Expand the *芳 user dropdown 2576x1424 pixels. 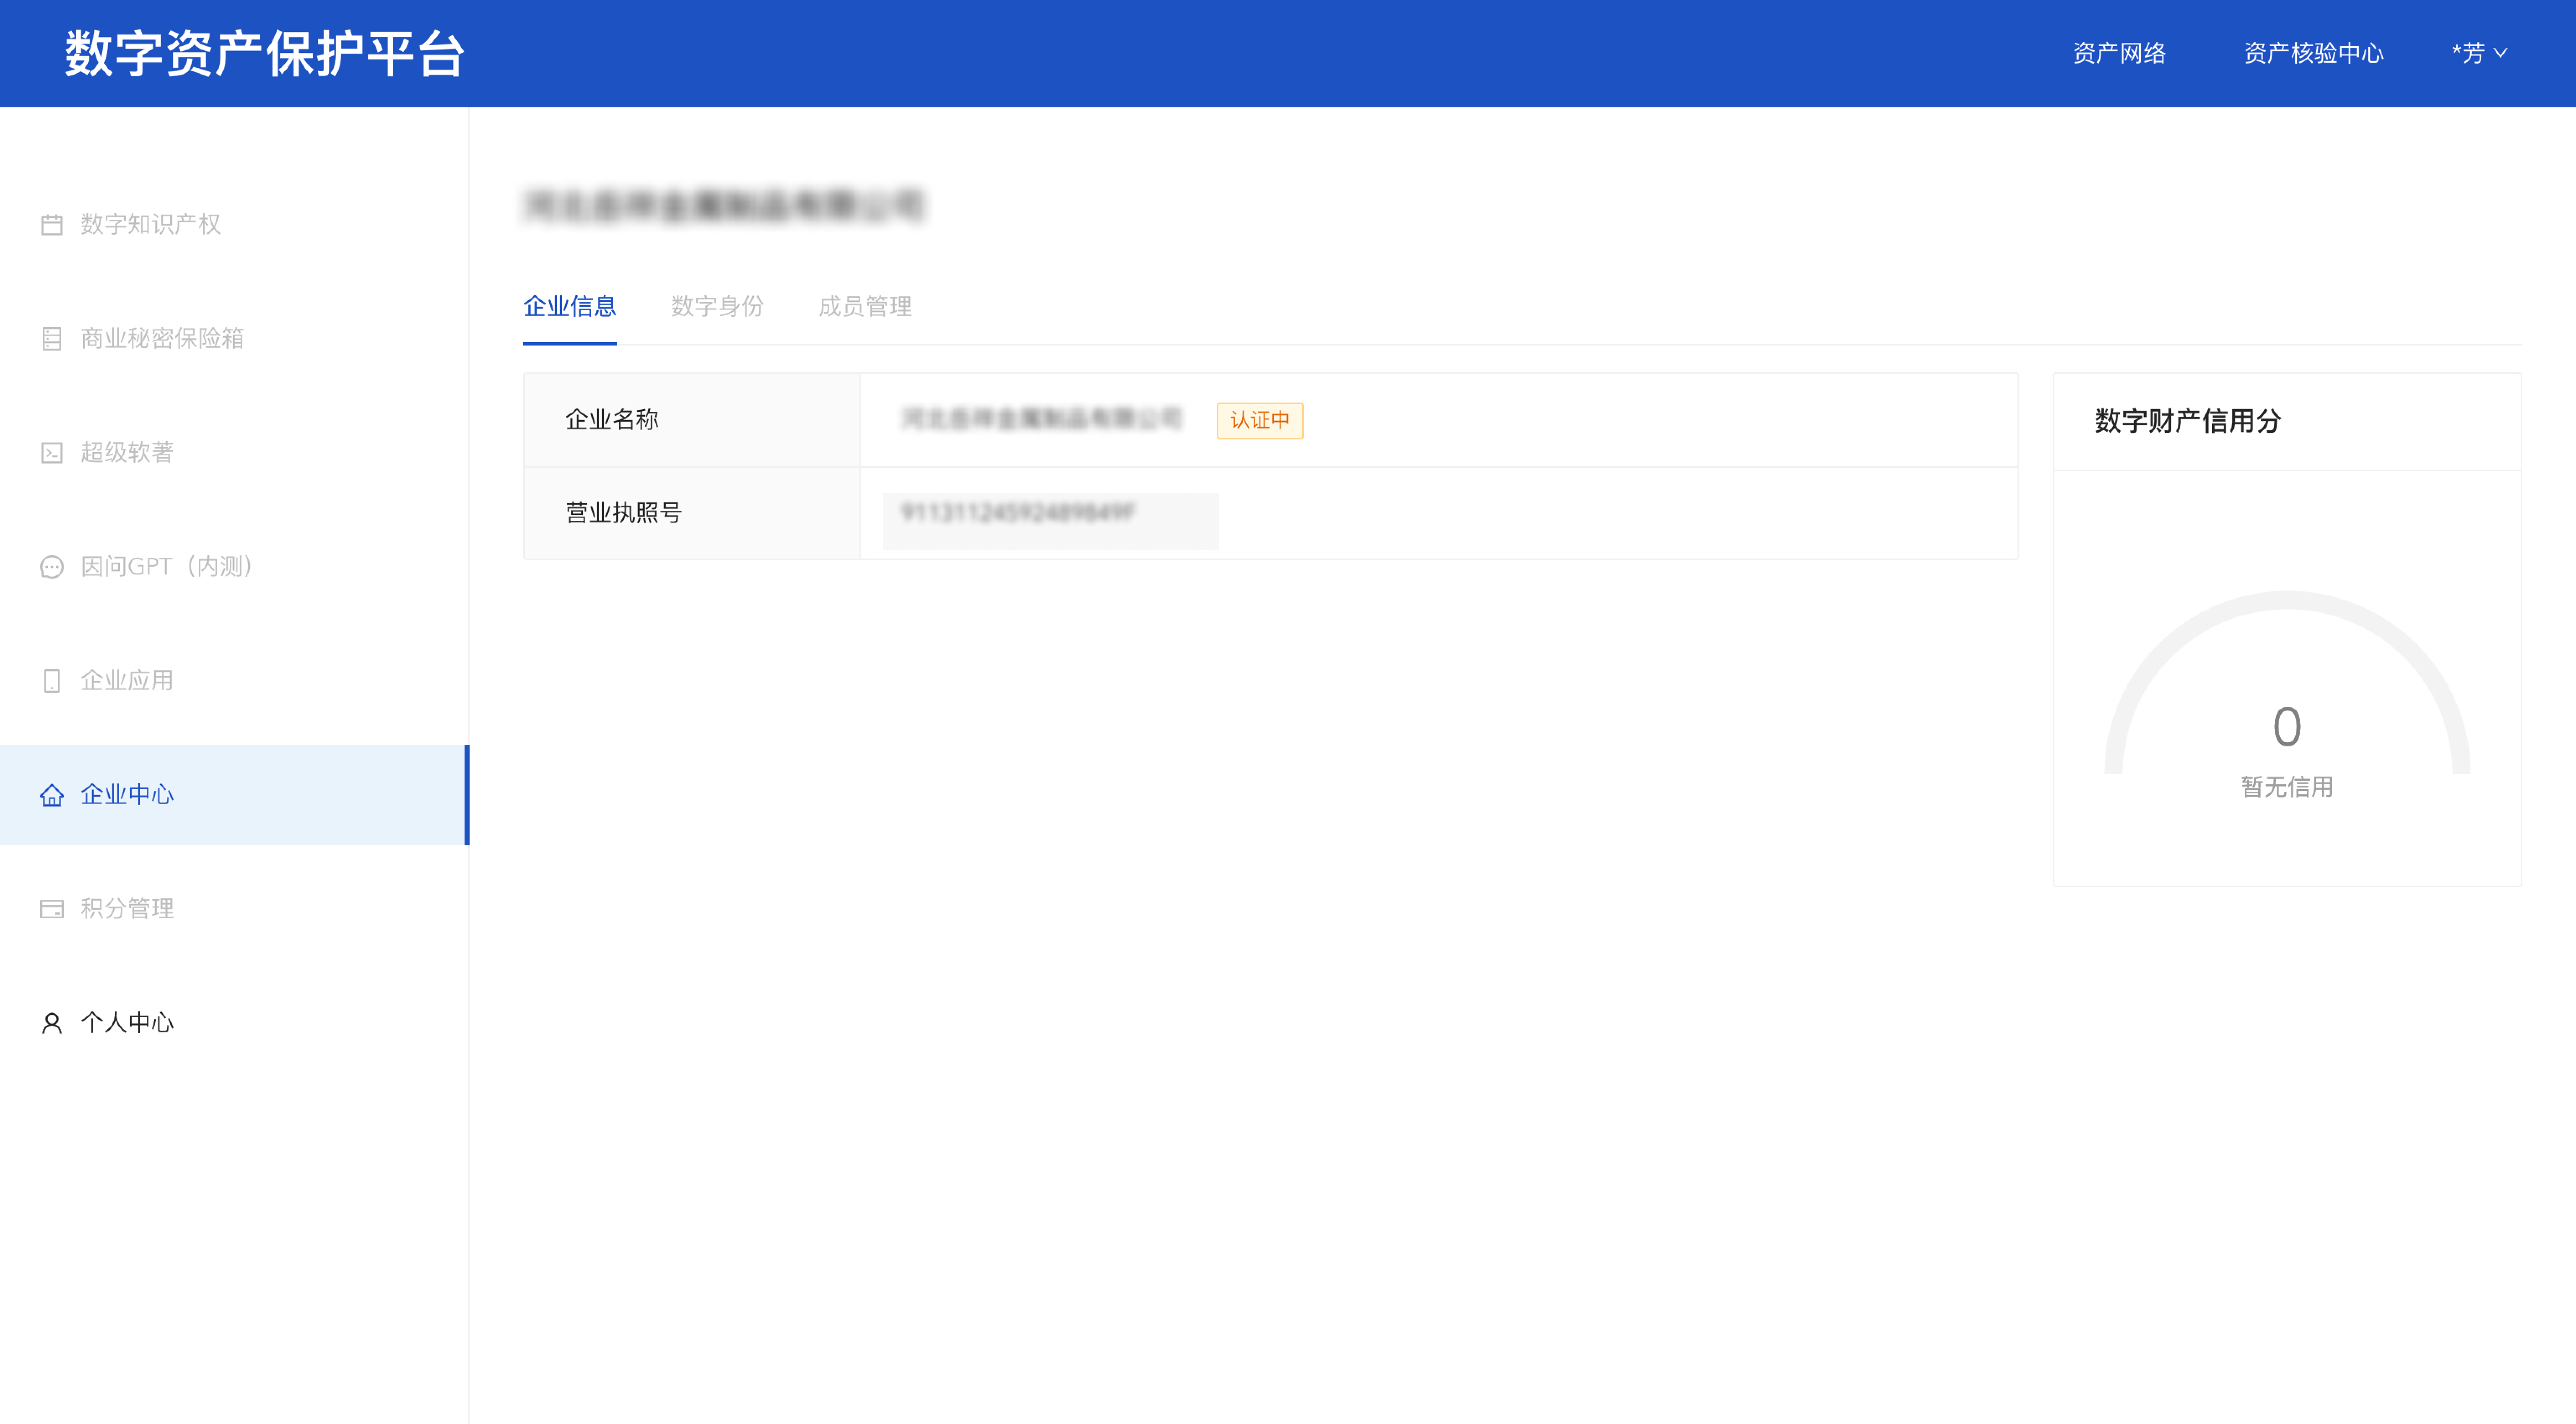tap(2480, 53)
